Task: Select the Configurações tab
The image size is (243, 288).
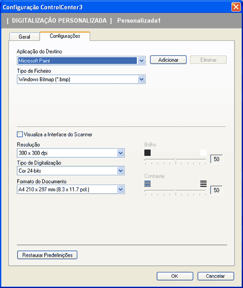Action: coord(65,36)
